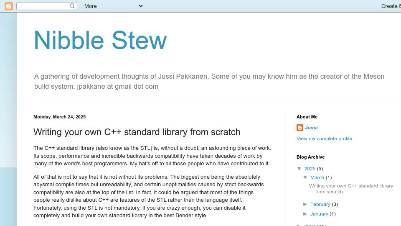401x226 pixels.
Task: Open the 2025 archive link
Action: [310, 169]
